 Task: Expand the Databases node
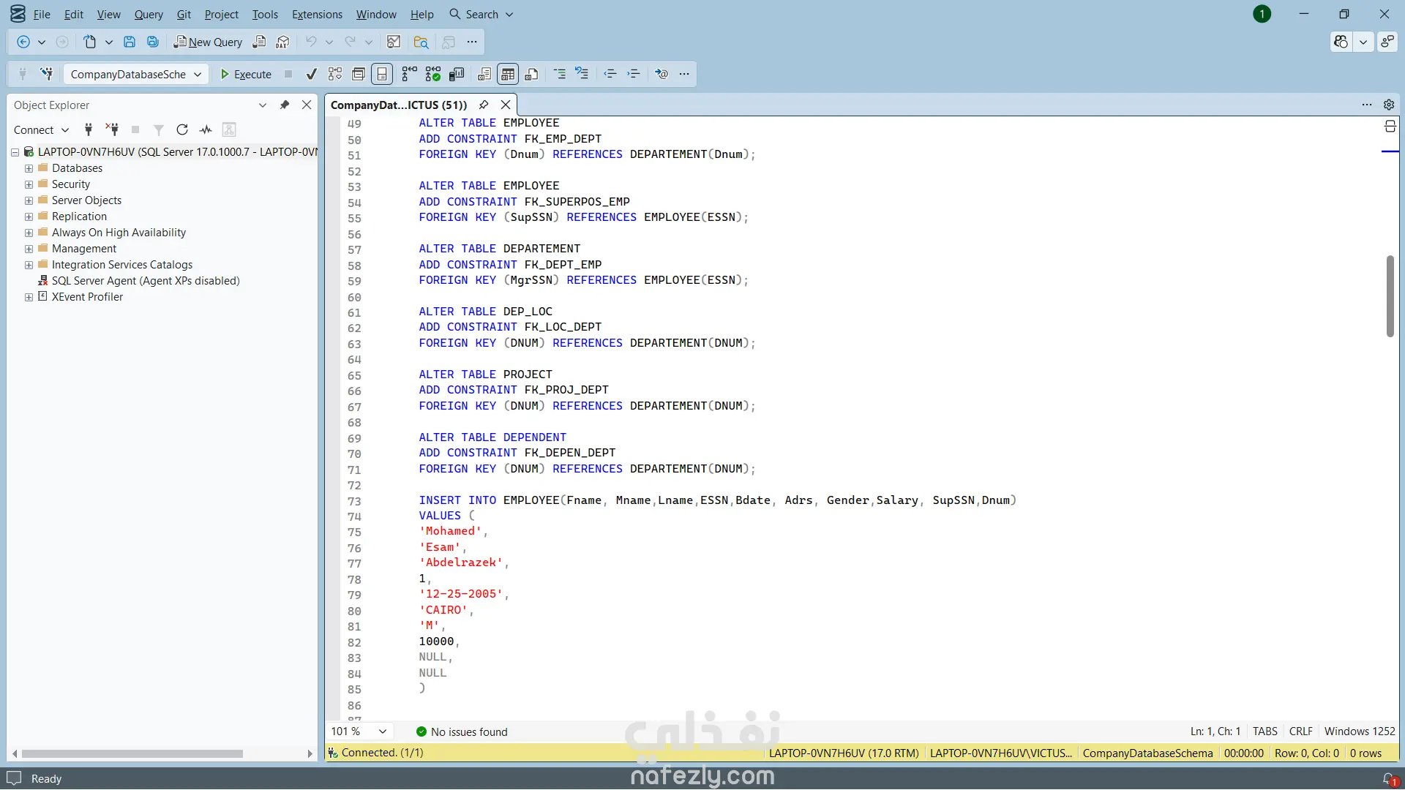[x=29, y=168]
